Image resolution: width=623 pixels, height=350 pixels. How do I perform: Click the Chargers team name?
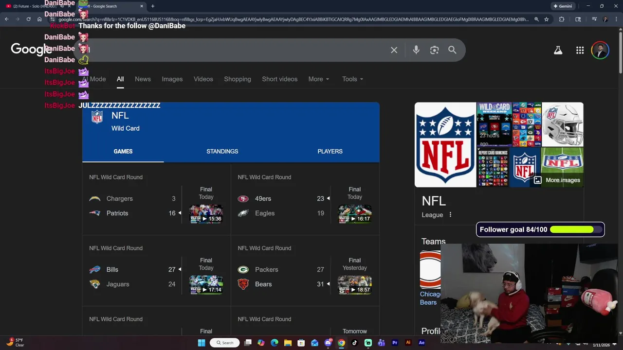[x=120, y=198]
